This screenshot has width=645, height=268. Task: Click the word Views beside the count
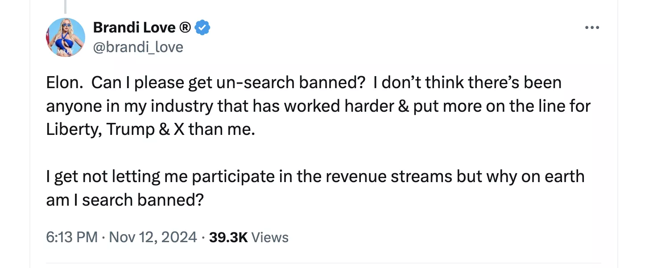(270, 237)
